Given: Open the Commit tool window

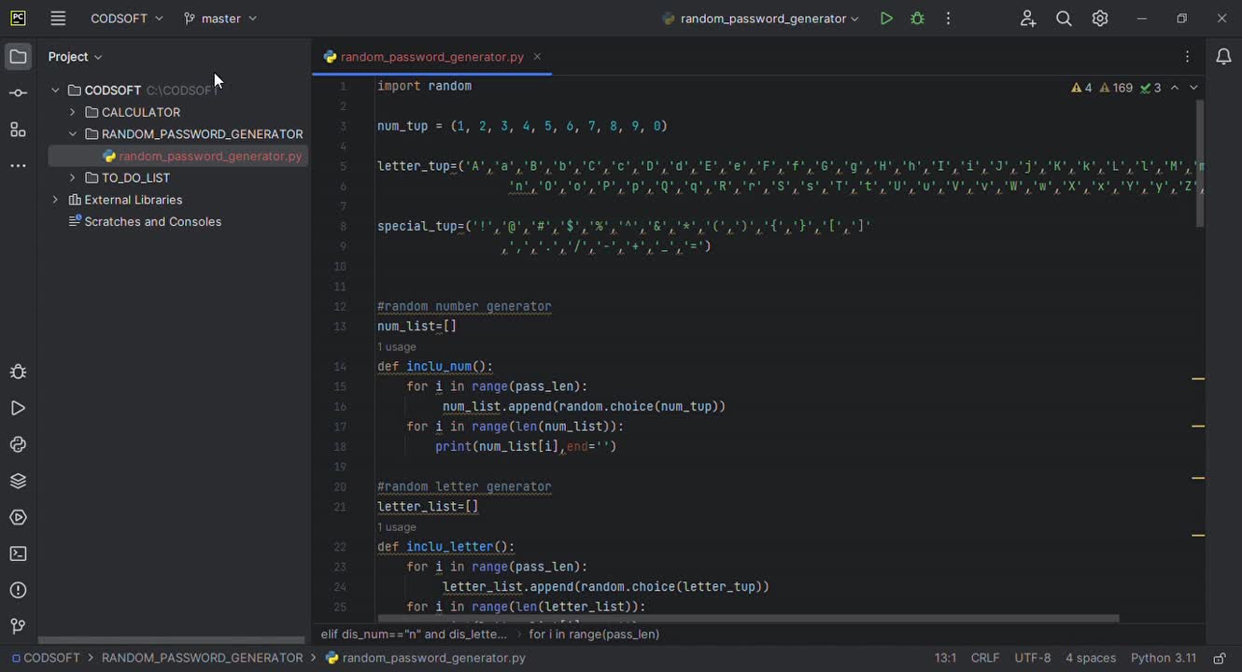Looking at the screenshot, I should tap(18, 92).
